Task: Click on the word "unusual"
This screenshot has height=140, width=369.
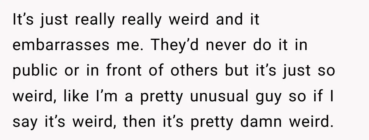Action: coord(220,97)
